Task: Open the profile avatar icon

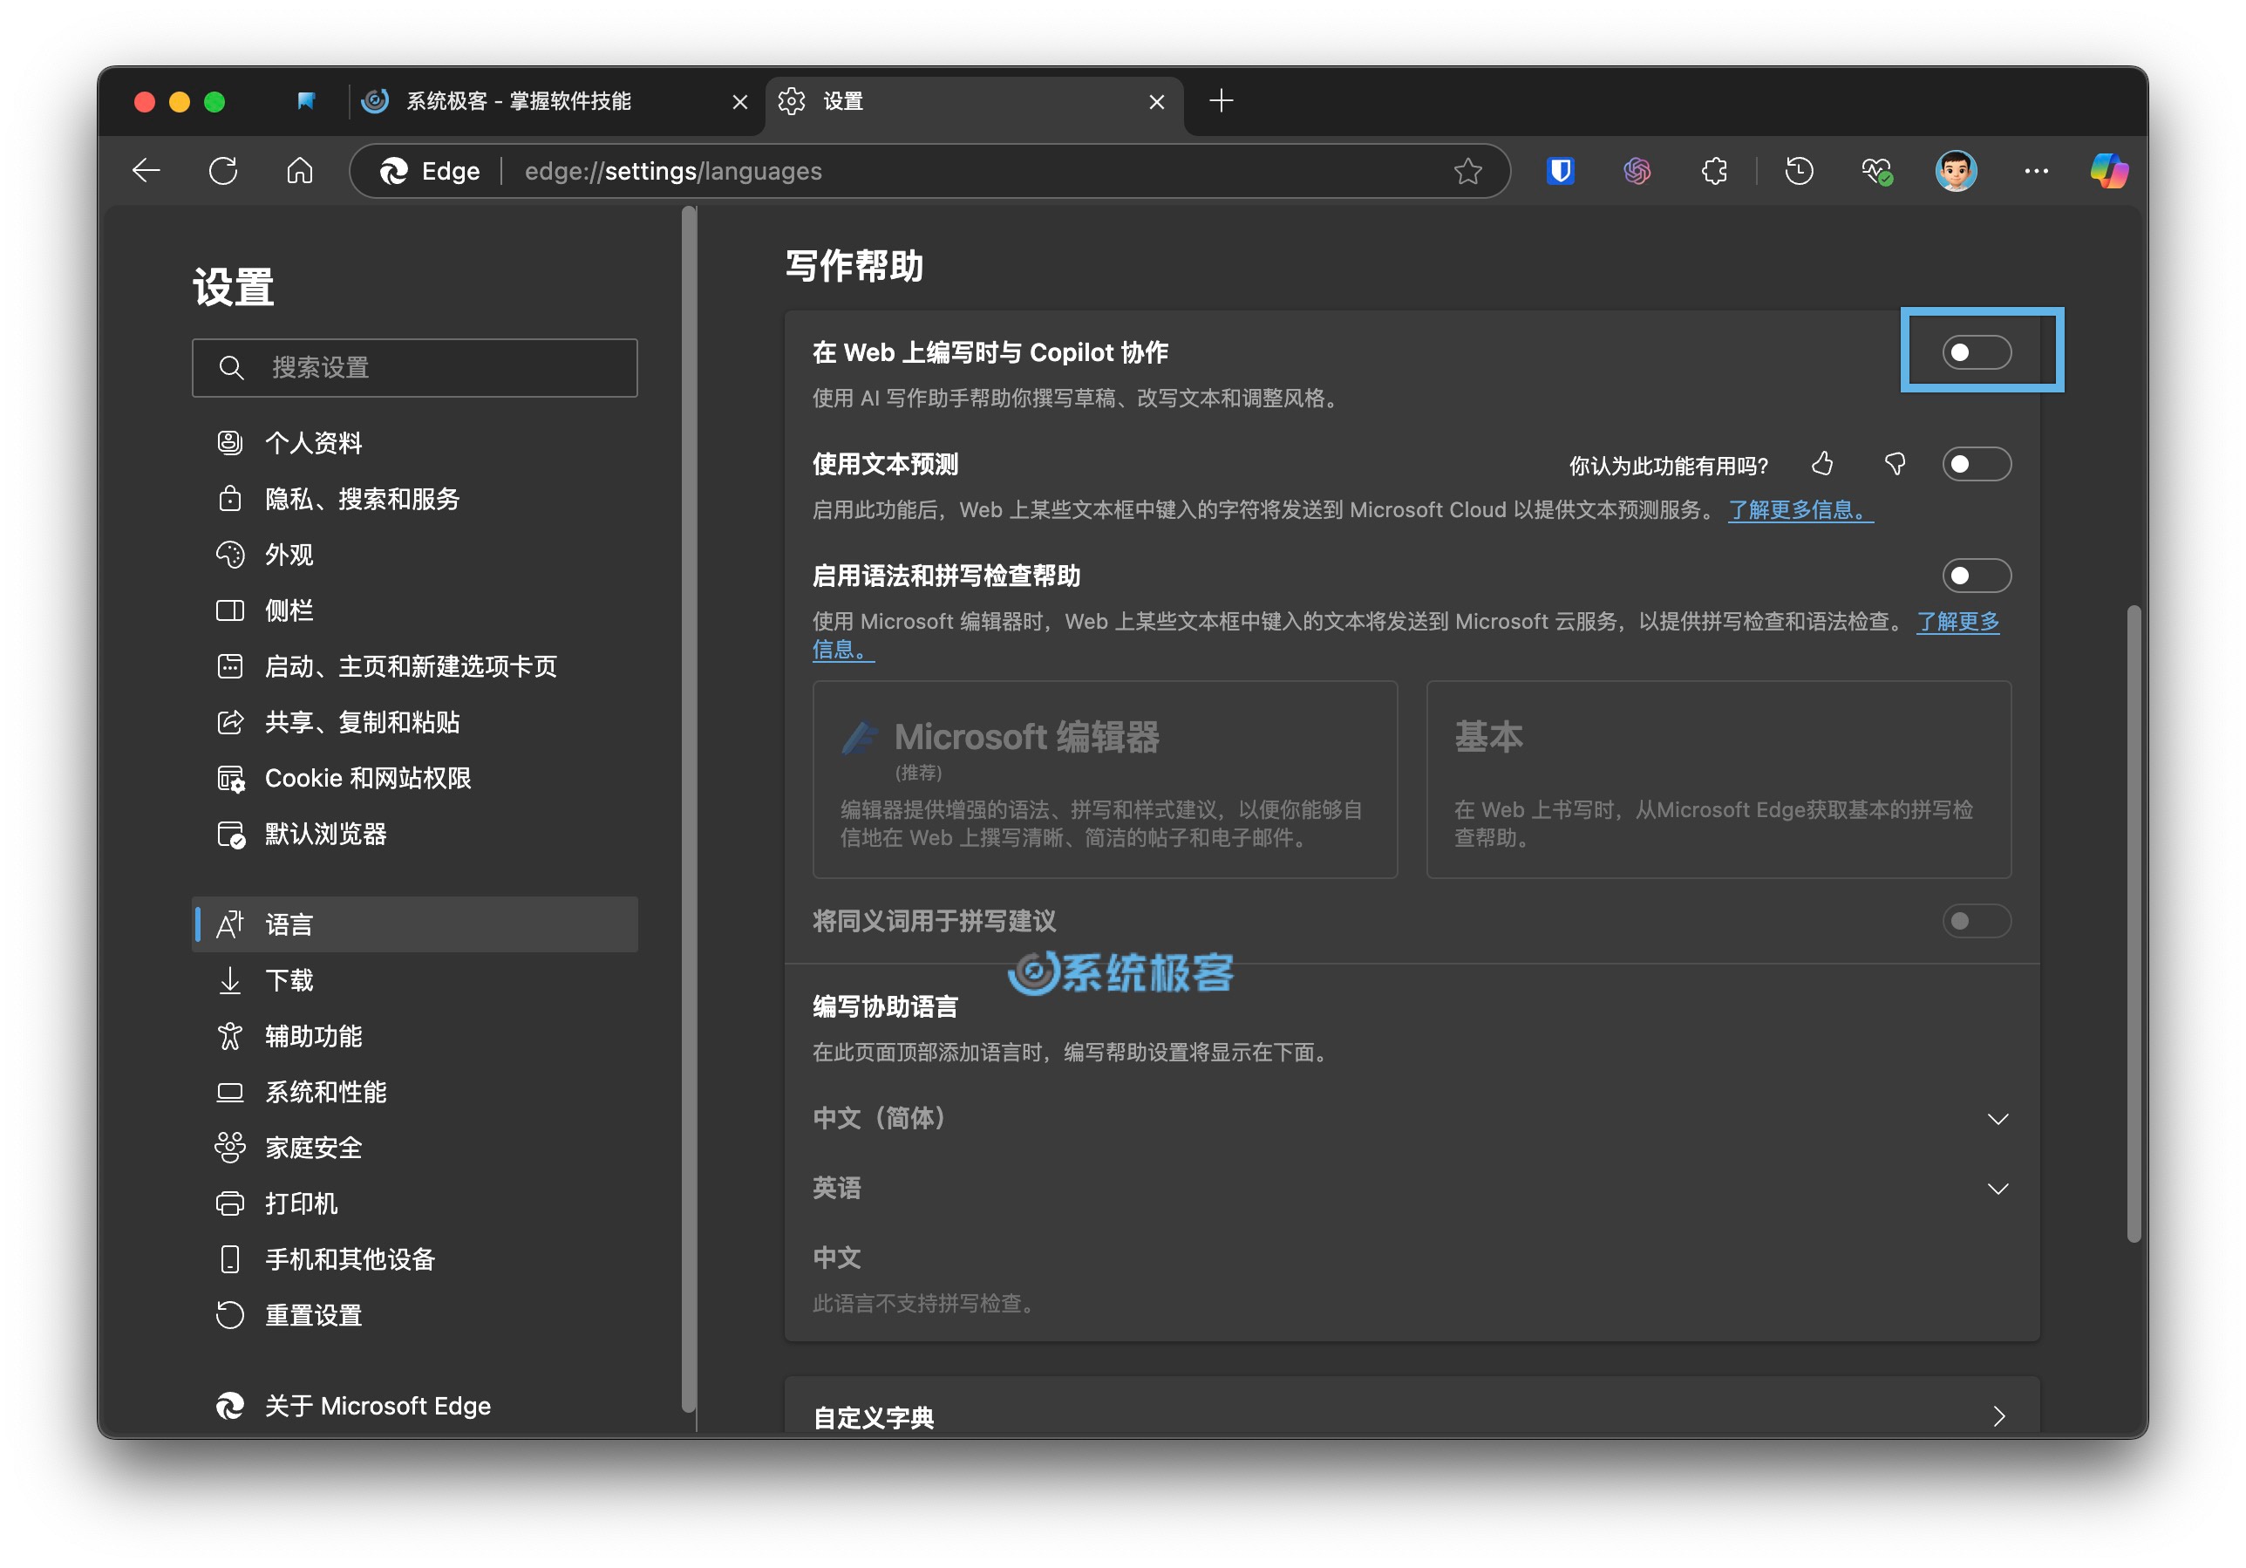Action: [1956, 171]
